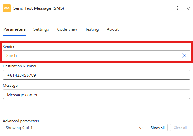Viewport: 193px width, 136px height.
Task: Focus the Destination Number input field
Action: click(96, 75)
